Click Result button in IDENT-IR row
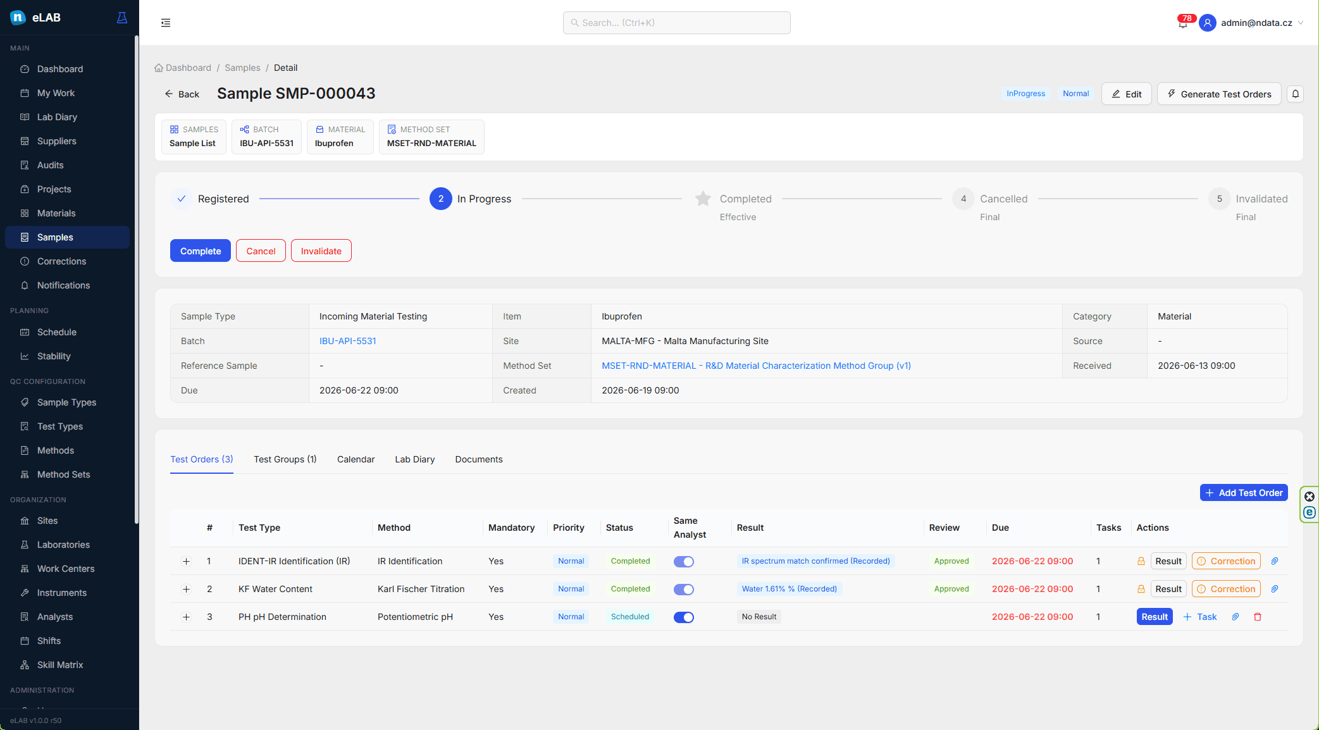1319x730 pixels. pos(1168,561)
